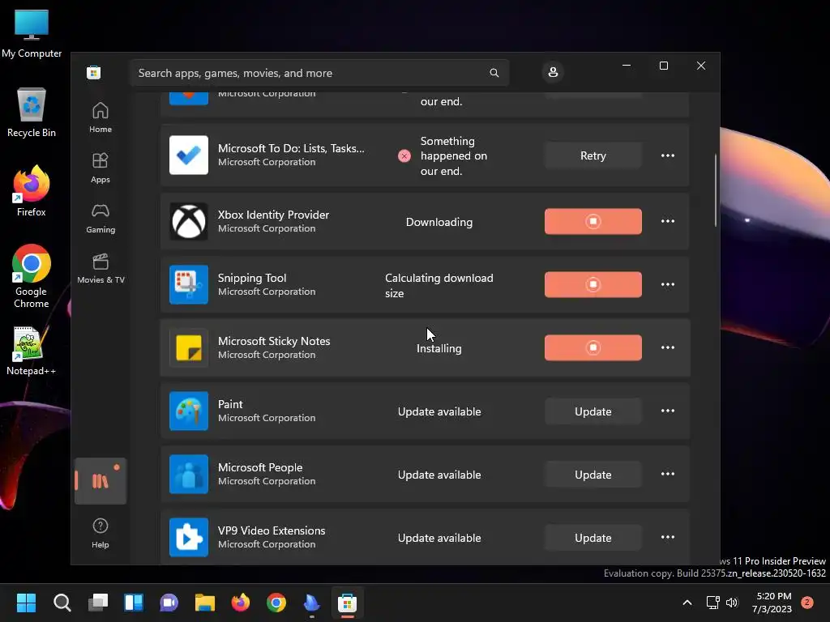Update Microsoft People app
The image size is (830, 622).
[593, 475]
